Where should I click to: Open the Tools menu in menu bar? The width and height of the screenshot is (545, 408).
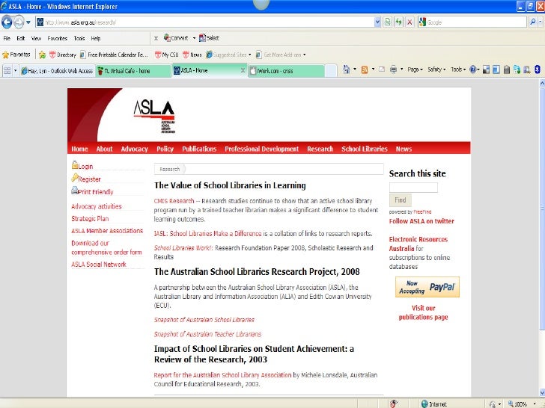point(79,39)
